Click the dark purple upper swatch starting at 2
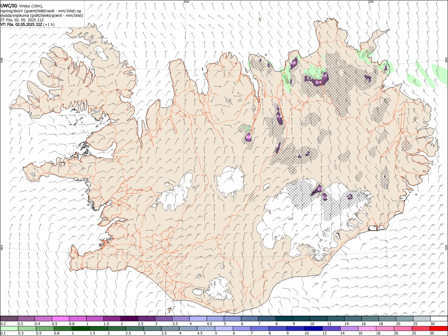The height and width of the screenshot is (336, 448). point(129,318)
